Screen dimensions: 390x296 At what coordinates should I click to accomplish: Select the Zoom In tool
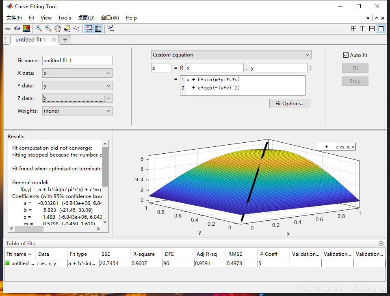[x=39, y=28]
